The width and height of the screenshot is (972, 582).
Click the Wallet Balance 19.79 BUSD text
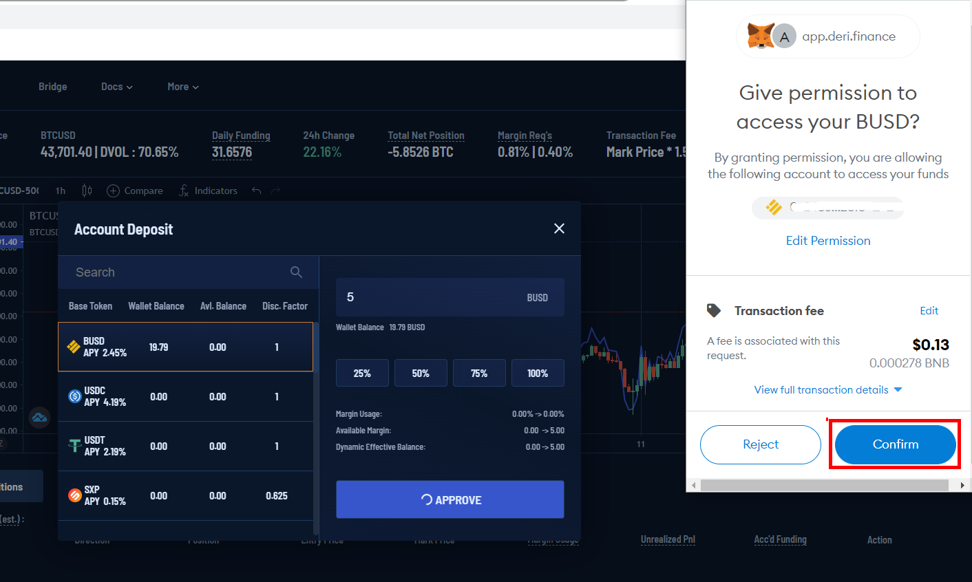pyautogui.click(x=380, y=327)
